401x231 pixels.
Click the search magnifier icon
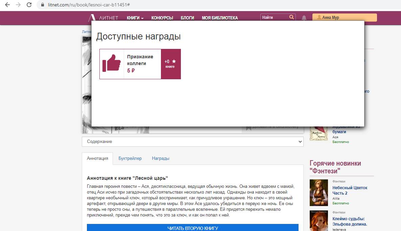click(291, 17)
